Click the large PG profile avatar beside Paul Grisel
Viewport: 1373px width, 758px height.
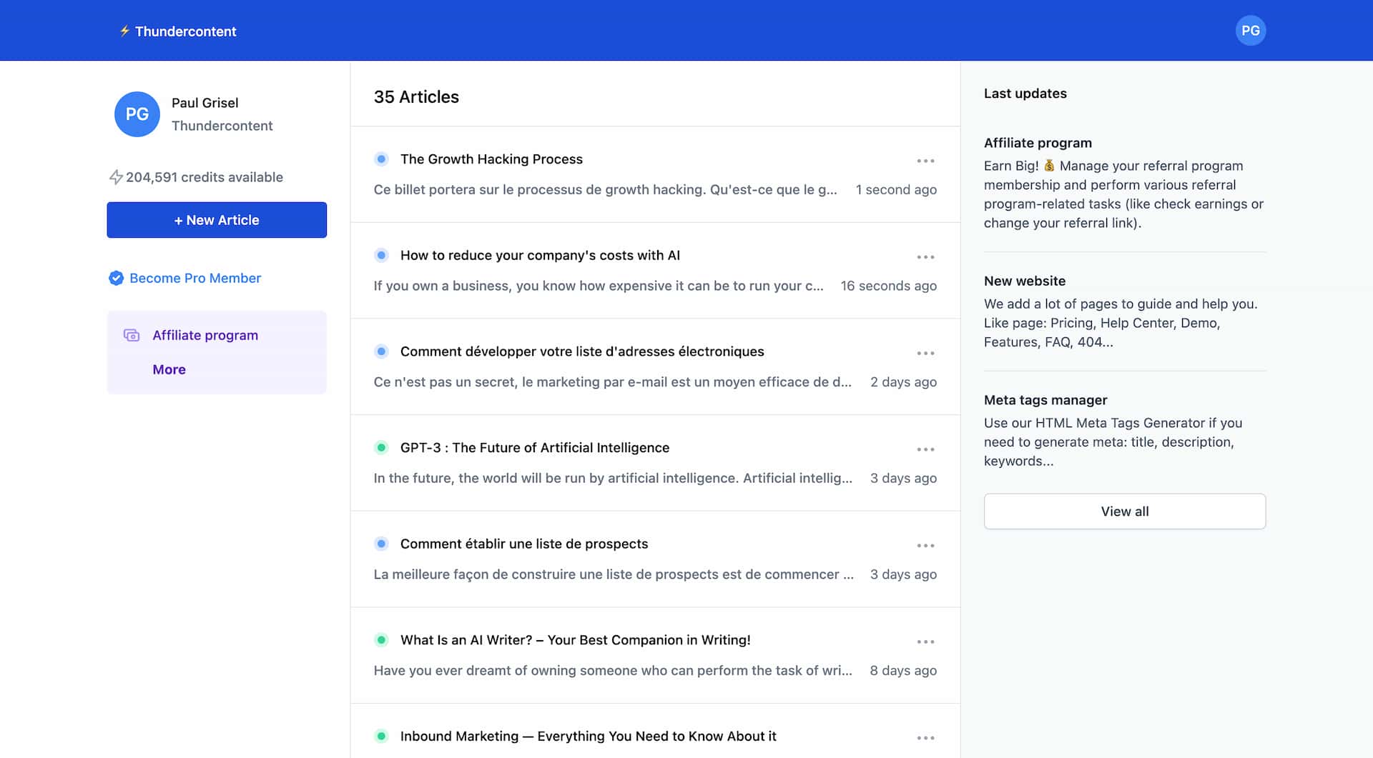point(137,114)
